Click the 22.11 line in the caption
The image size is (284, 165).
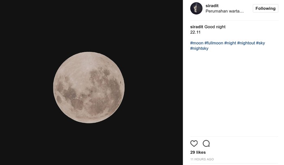(196, 32)
